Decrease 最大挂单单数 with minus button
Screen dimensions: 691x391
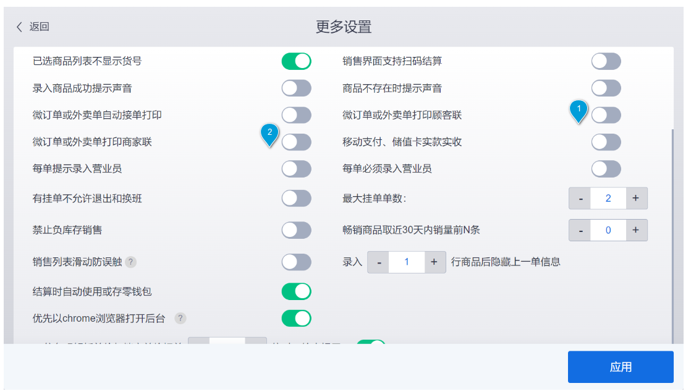580,198
